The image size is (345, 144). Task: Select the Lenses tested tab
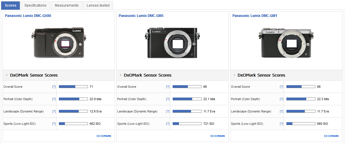(x=98, y=5)
